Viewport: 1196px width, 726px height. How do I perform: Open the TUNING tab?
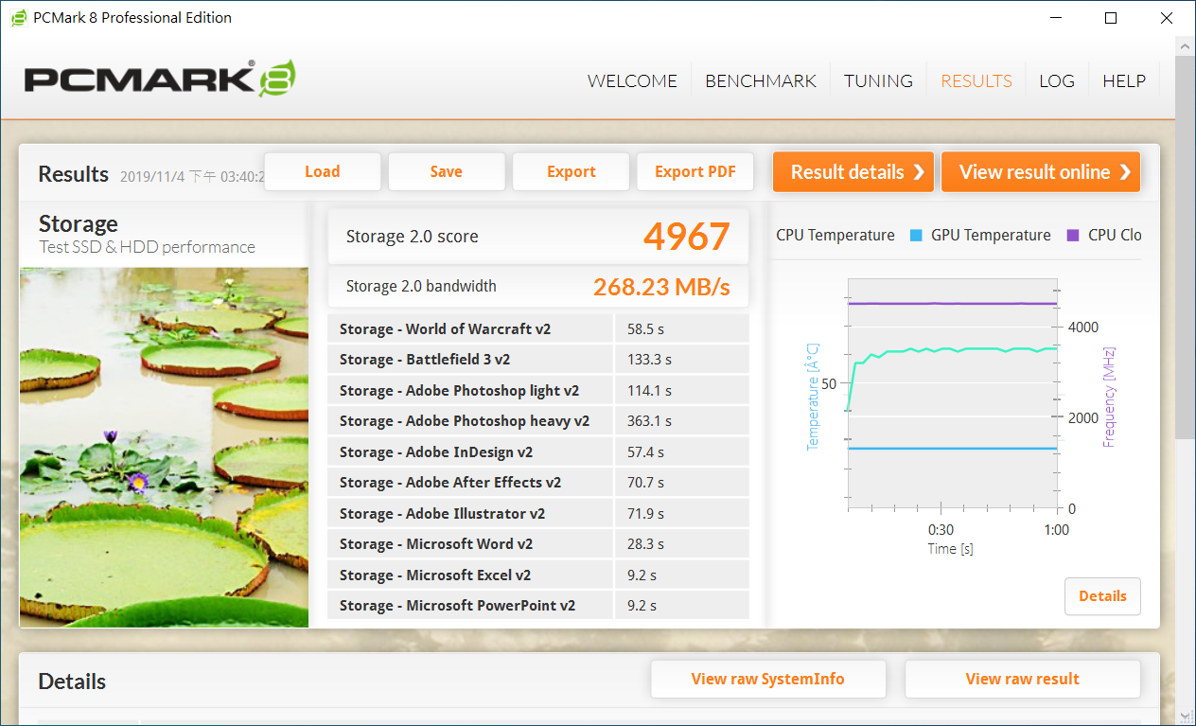(878, 81)
